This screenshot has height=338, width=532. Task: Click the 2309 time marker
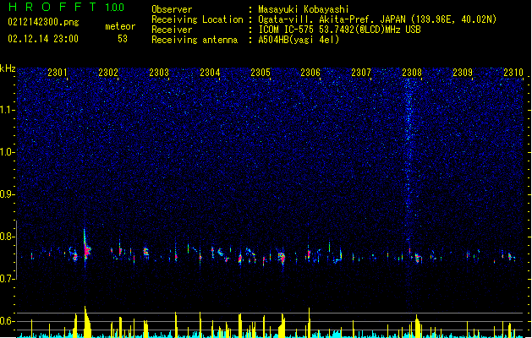(463, 72)
